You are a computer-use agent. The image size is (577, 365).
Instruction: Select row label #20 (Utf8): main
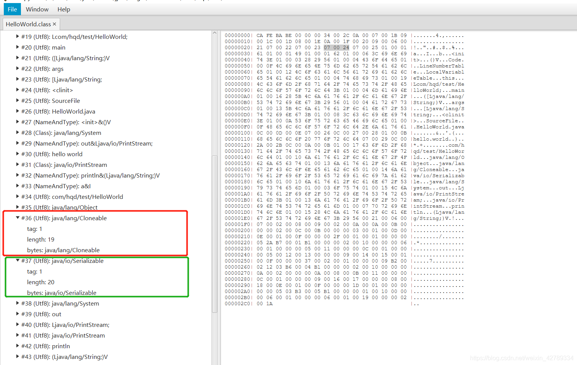point(43,47)
